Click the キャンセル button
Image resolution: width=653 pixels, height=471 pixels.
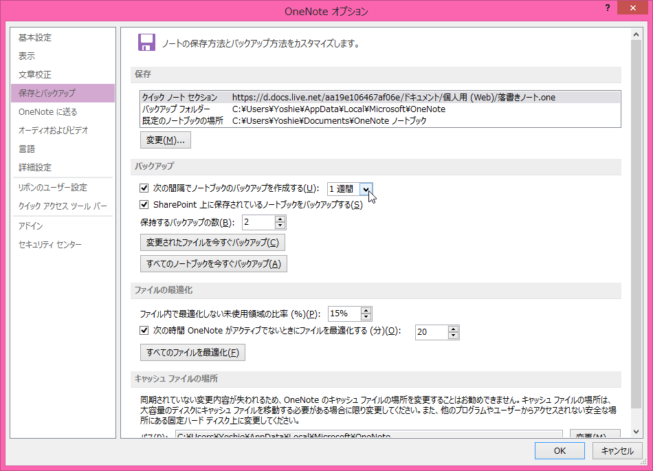618,450
